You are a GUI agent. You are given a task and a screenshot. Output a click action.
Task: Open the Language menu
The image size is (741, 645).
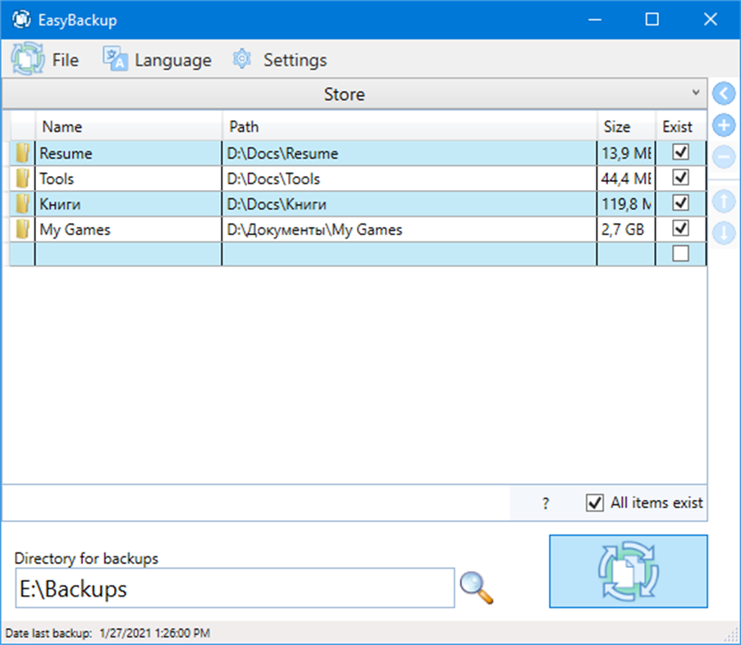pos(158,60)
